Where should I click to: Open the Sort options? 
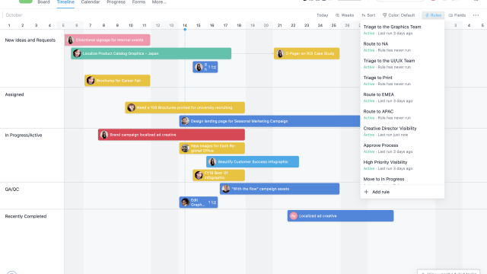368,15
